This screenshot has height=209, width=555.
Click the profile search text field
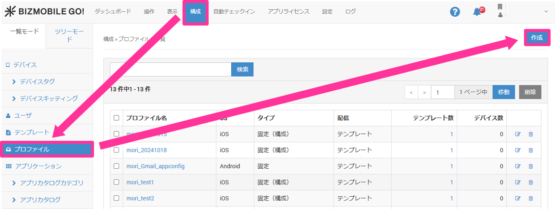click(x=171, y=70)
